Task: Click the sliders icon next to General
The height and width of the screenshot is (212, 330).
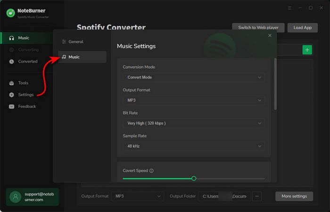Action: (64, 41)
